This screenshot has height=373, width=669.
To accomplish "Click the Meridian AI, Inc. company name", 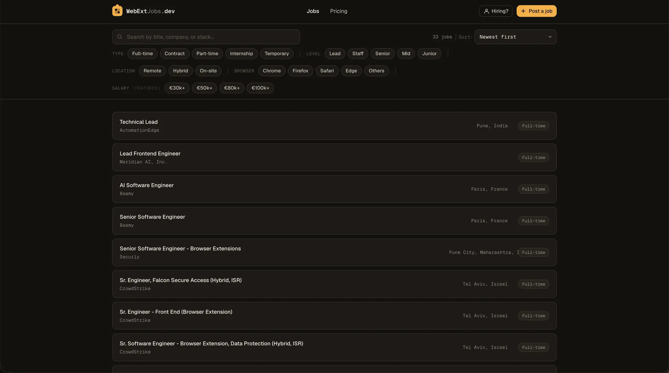I will click(x=143, y=162).
